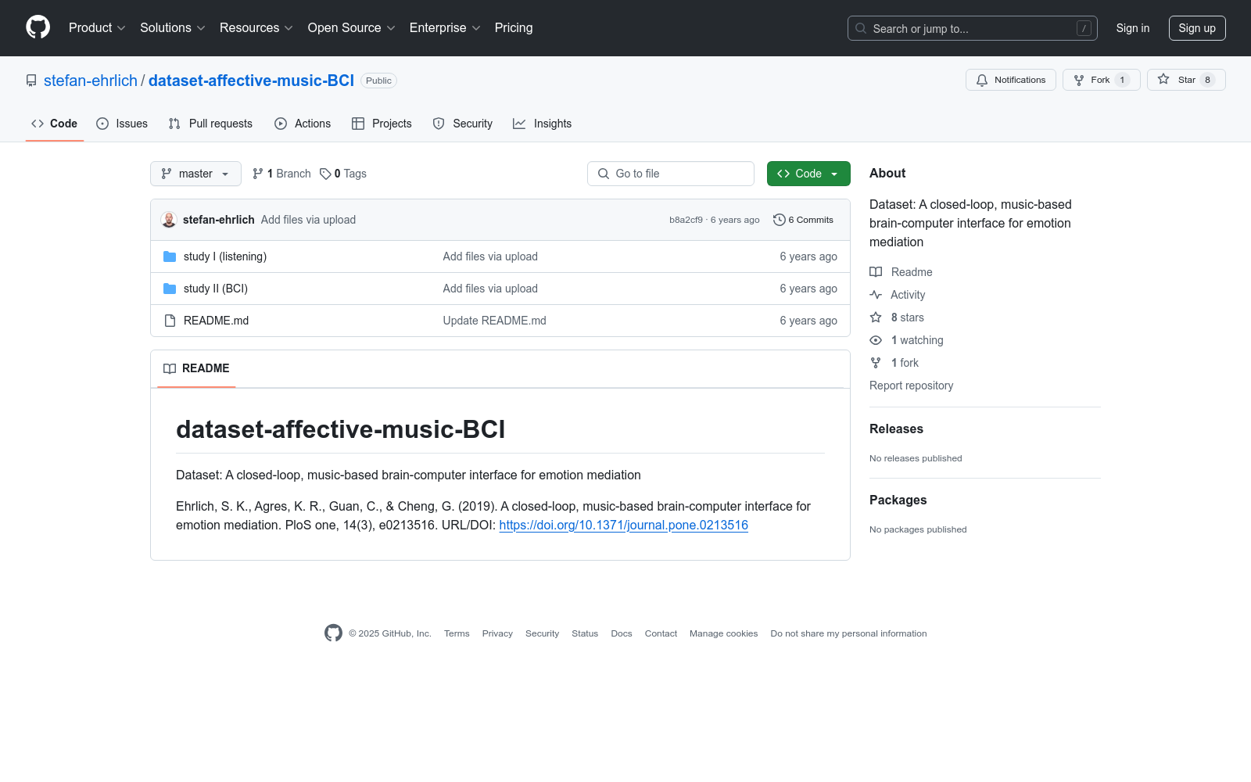Open the Resources dropdown
Viewport: 1251px width, 782px height.
pyautogui.click(x=256, y=28)
